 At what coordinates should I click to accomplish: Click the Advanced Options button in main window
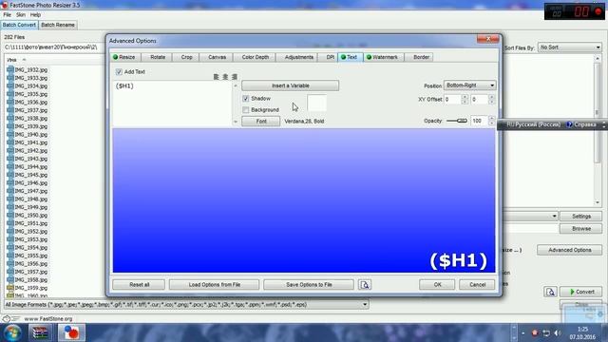click(570, 250)
